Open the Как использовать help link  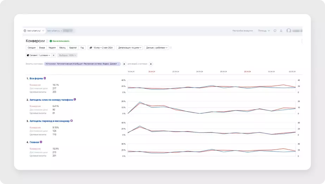click(x=60, y=41)
